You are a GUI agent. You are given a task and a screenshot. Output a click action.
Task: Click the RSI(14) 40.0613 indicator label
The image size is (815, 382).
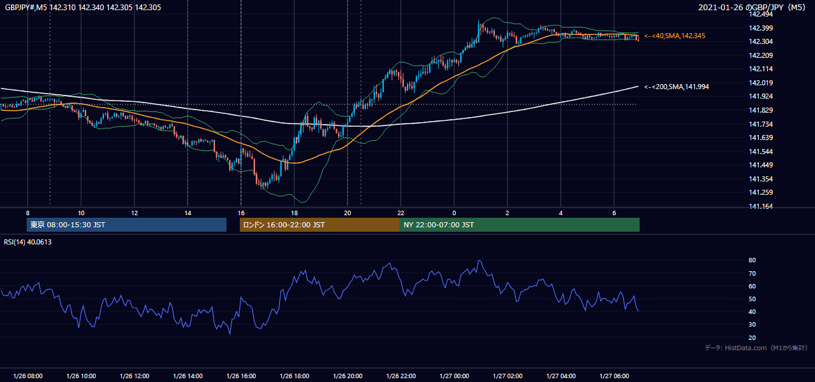point(28,242)
